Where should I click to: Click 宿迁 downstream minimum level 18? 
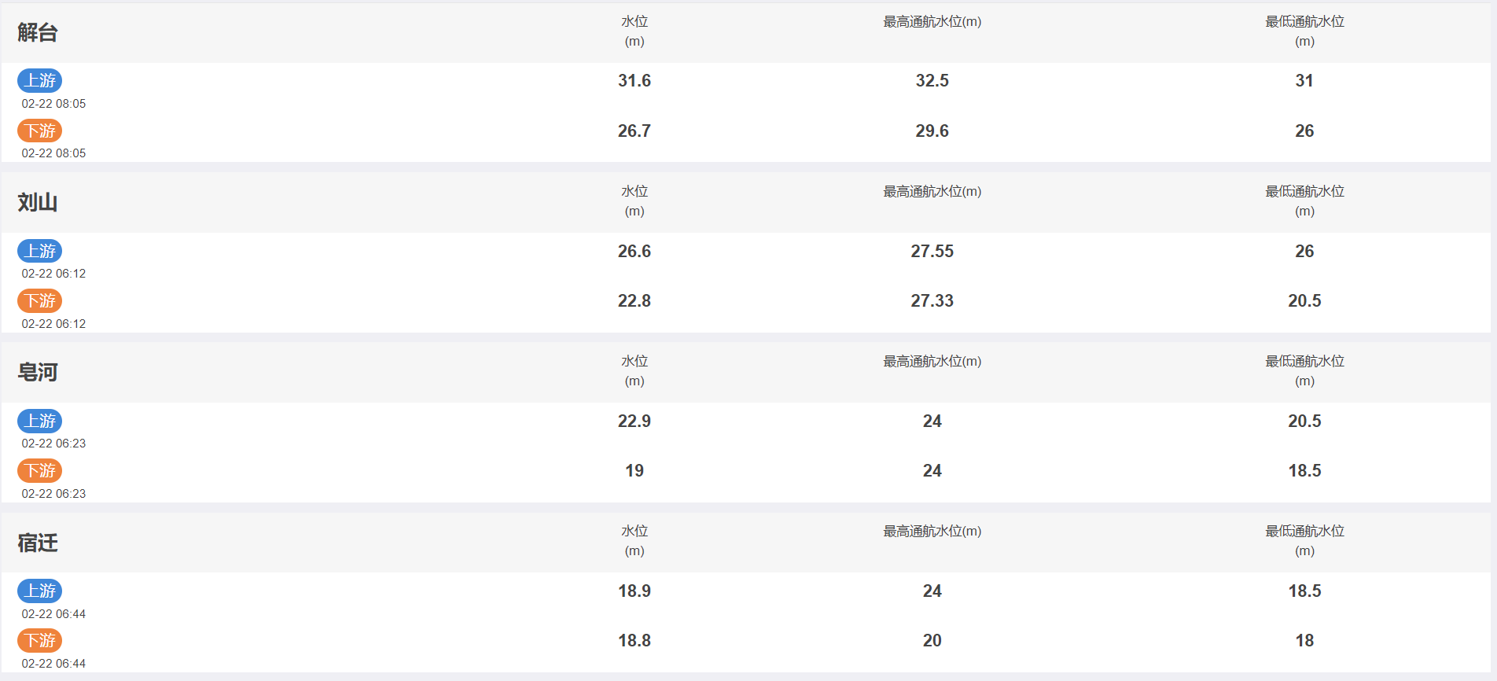click(x=1304, y=640)
